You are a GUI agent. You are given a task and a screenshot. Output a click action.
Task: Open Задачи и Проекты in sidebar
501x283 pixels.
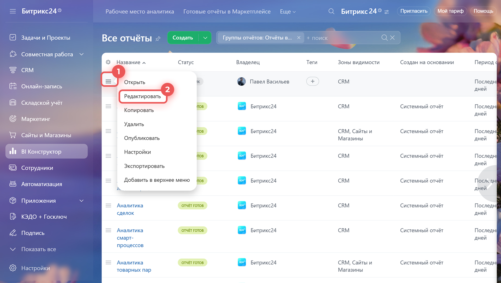point(46,38)
